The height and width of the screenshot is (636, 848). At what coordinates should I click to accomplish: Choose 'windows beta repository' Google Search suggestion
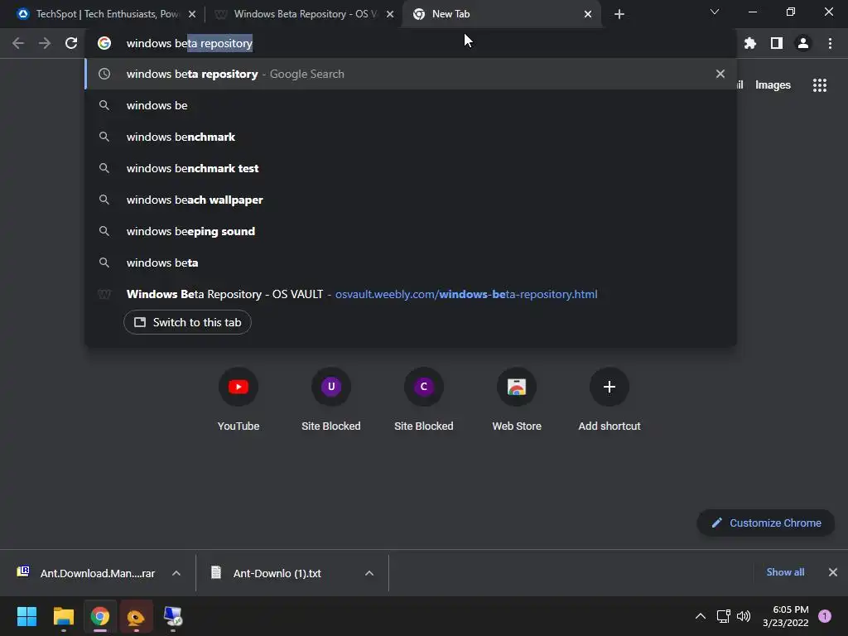(411, 74)
